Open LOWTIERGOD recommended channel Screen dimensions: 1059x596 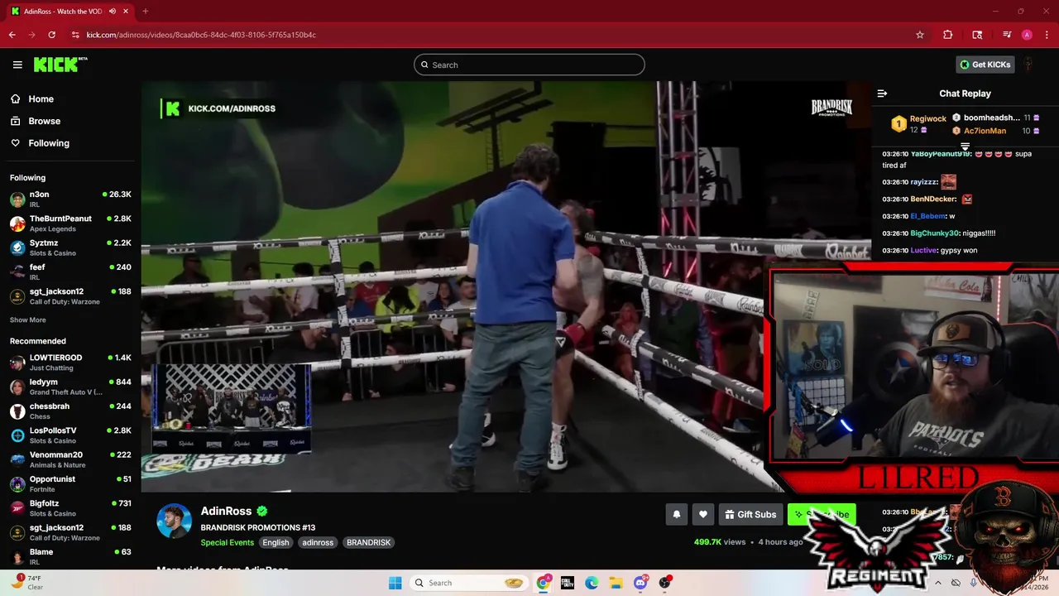[70, 363]
